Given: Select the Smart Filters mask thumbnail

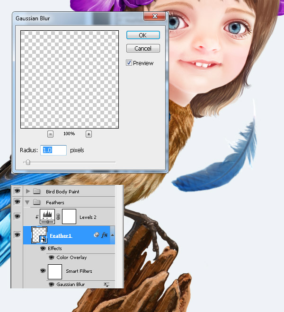Looking at the screenshot, I should 55,272.
